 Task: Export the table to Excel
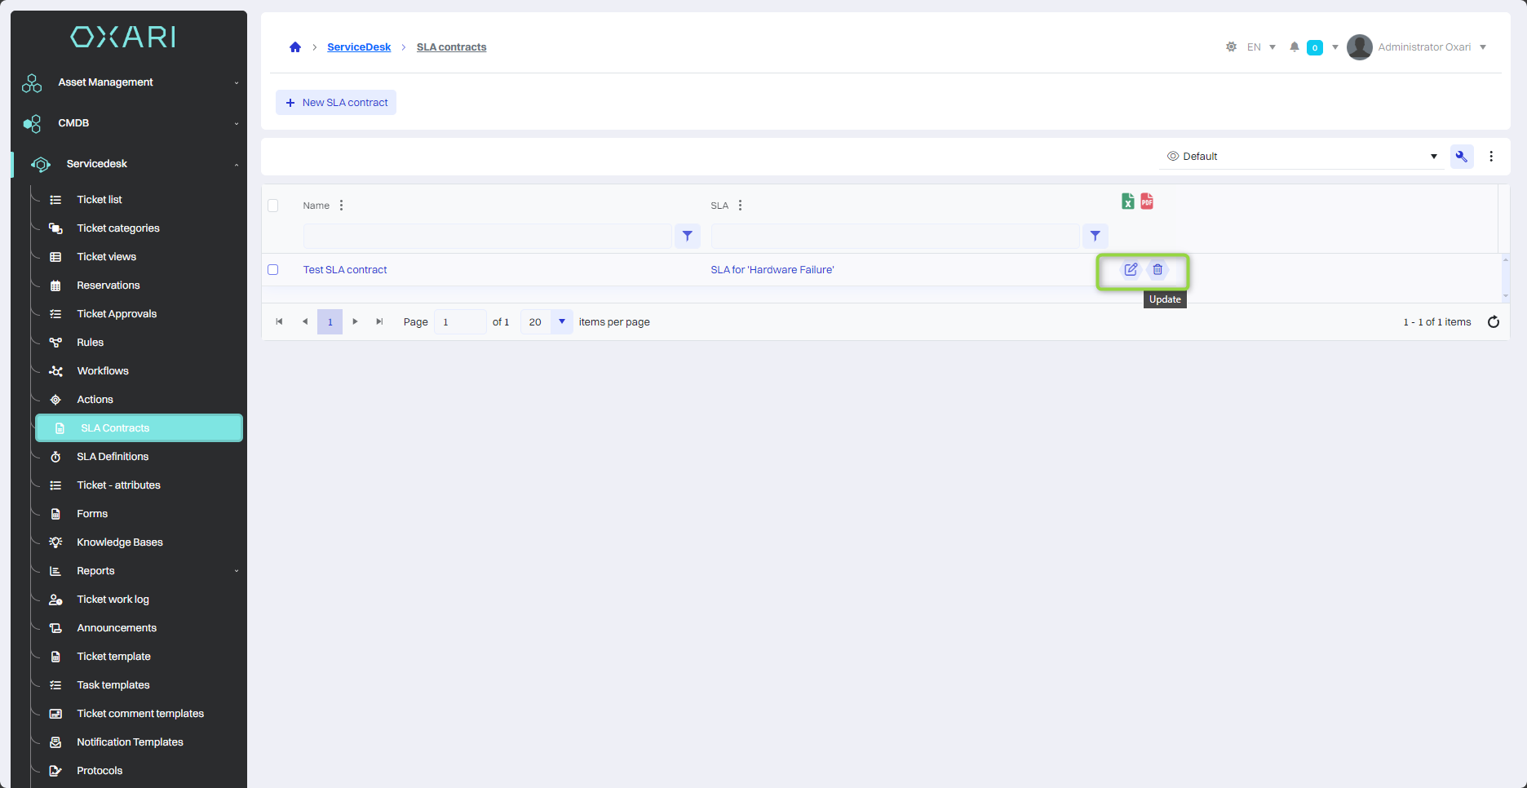tap(1127, 201)
